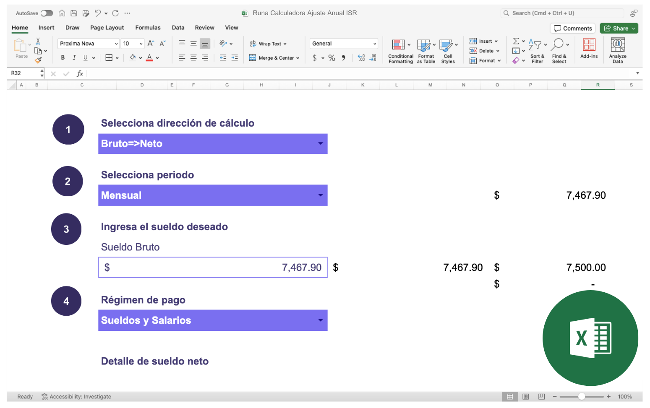Toggle the AutoSave switch
Image resolution: width=650 pixels, height=408 pixels.
[x=47, y=13]
